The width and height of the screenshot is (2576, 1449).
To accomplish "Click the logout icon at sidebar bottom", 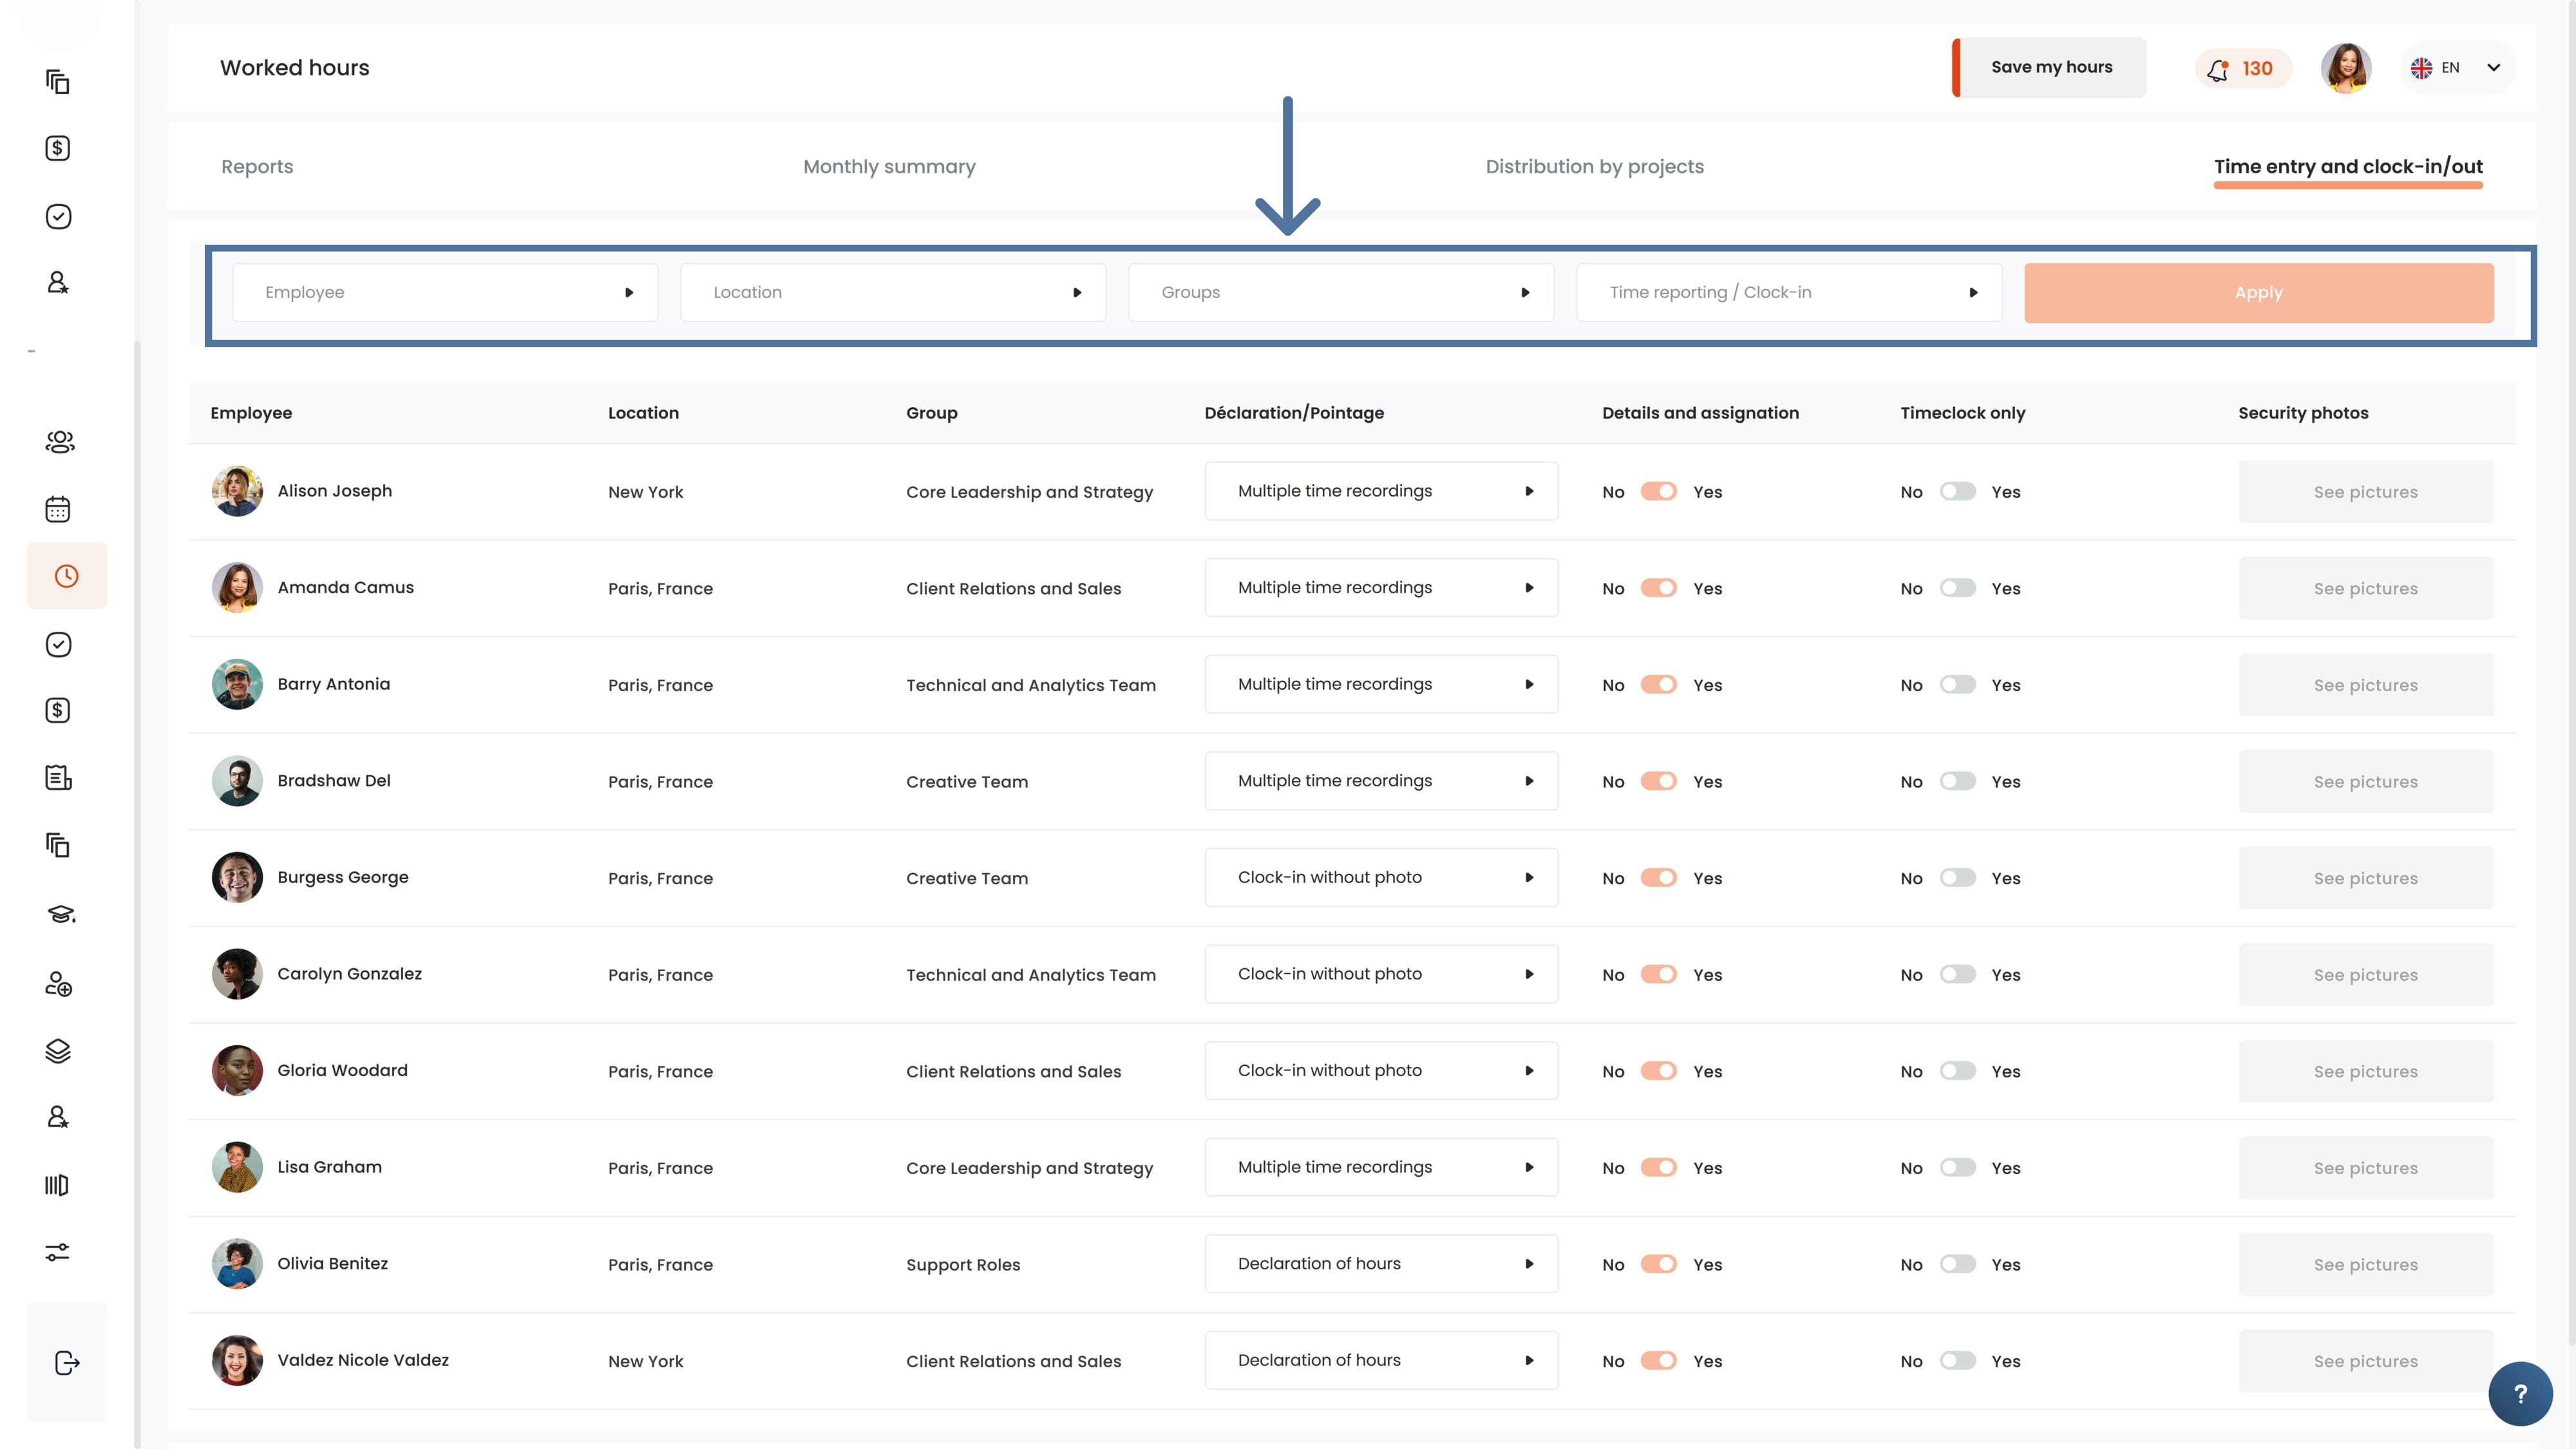I will tap(66, 1363).
